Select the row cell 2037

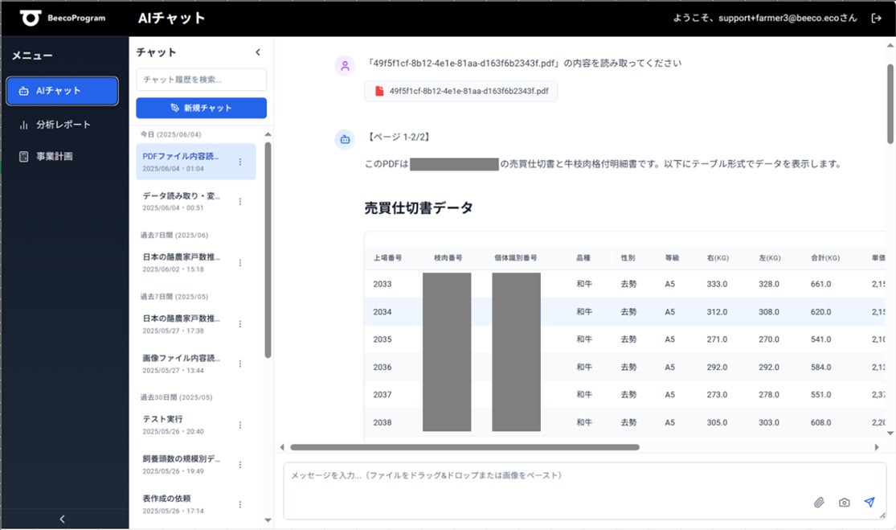[x=383, y=395]
